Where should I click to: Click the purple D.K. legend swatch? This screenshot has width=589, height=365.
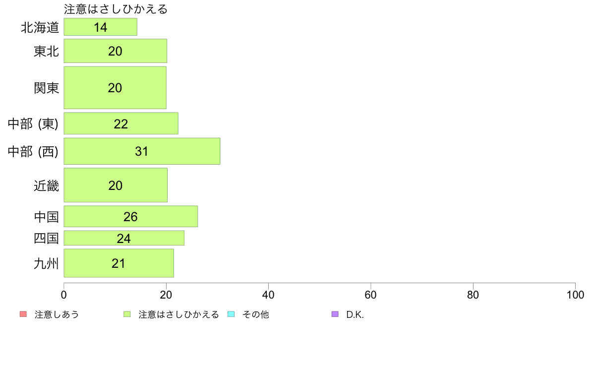point(335,314)
